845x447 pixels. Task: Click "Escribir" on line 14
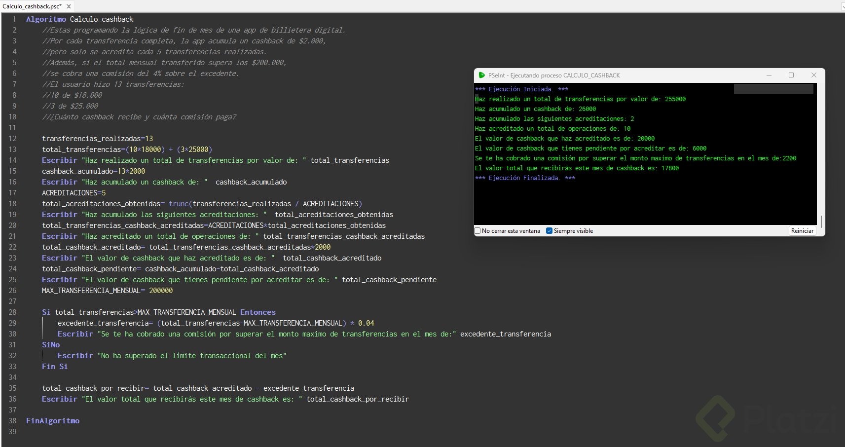tap(60, 160)
